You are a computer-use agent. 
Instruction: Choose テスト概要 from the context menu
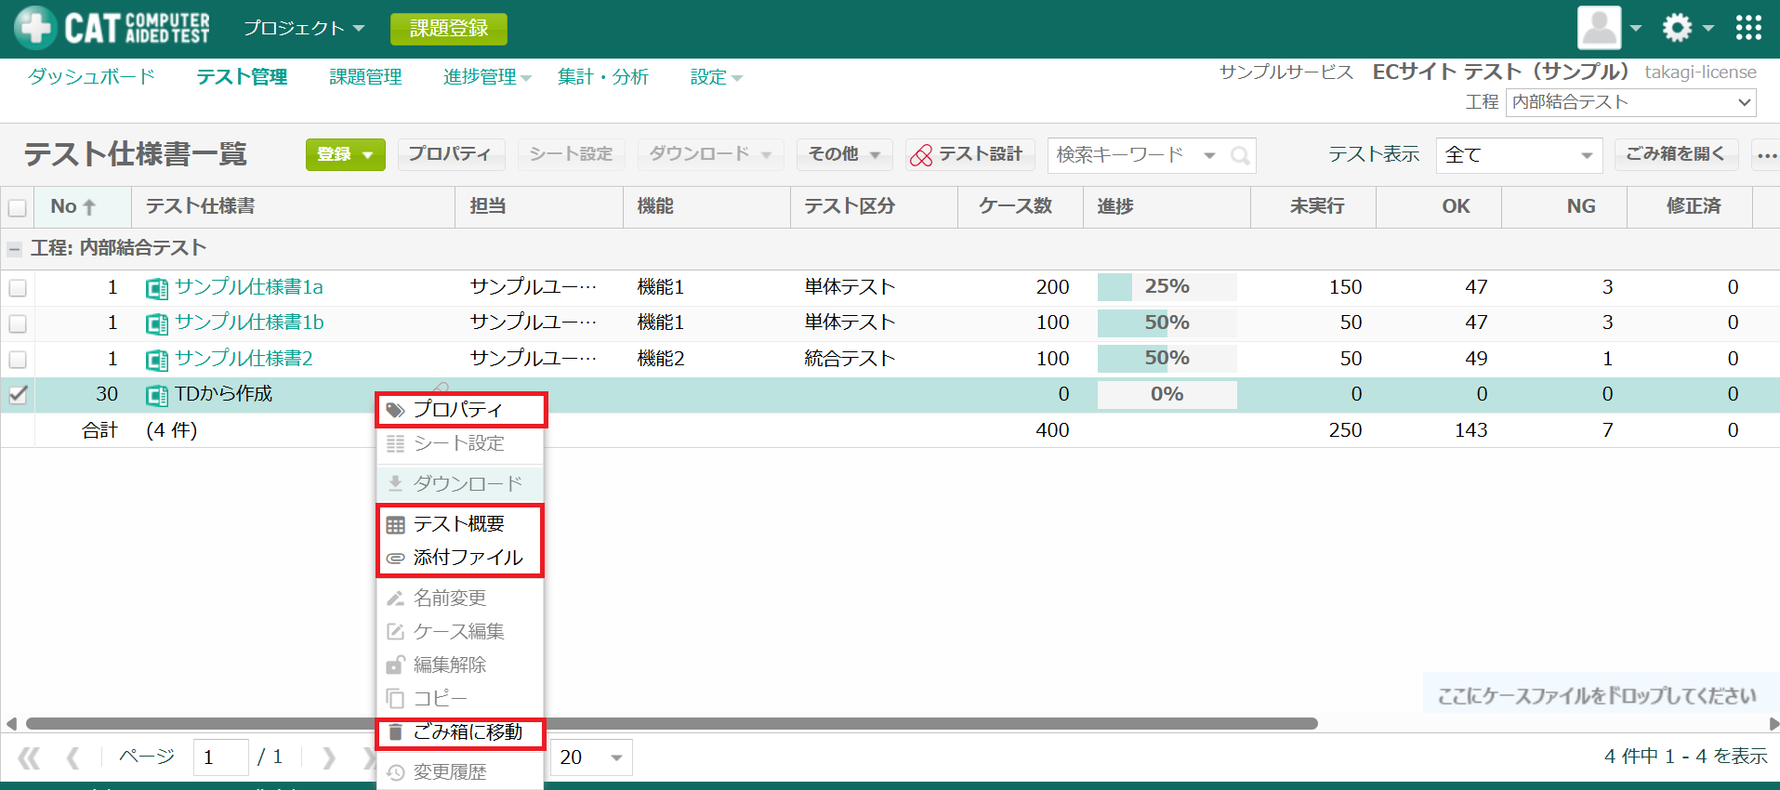click(x=459, y=524)
